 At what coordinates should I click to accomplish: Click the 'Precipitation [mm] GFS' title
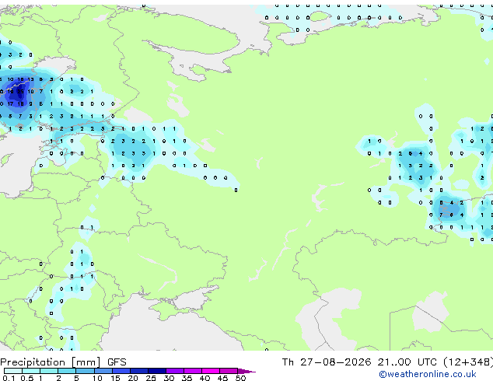pyautogui.click(x=63, y=362)
